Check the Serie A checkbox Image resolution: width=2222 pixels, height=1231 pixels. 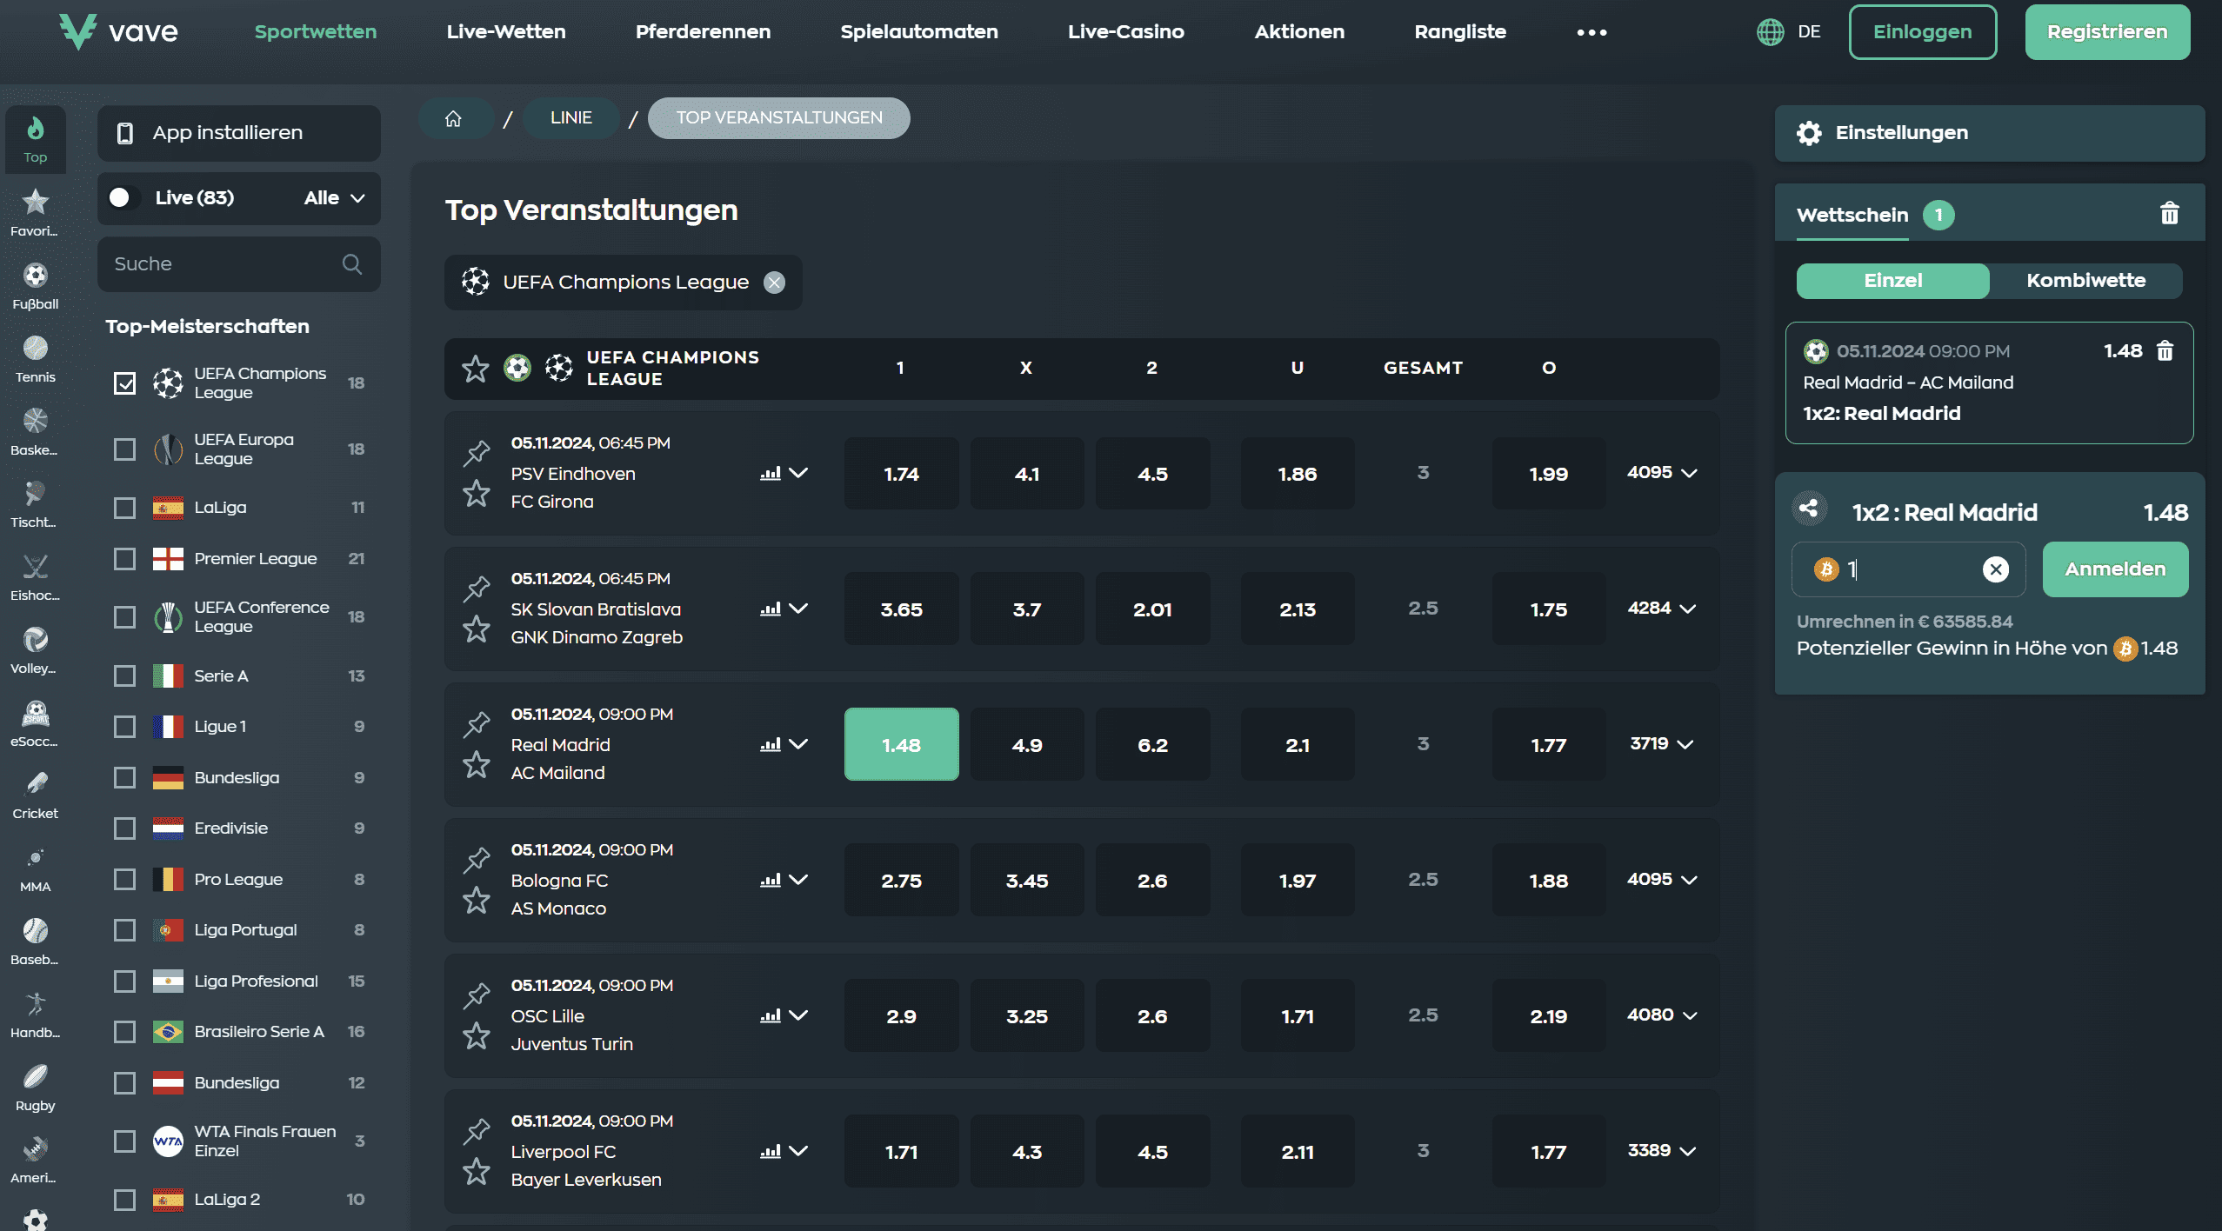[125, 676]
